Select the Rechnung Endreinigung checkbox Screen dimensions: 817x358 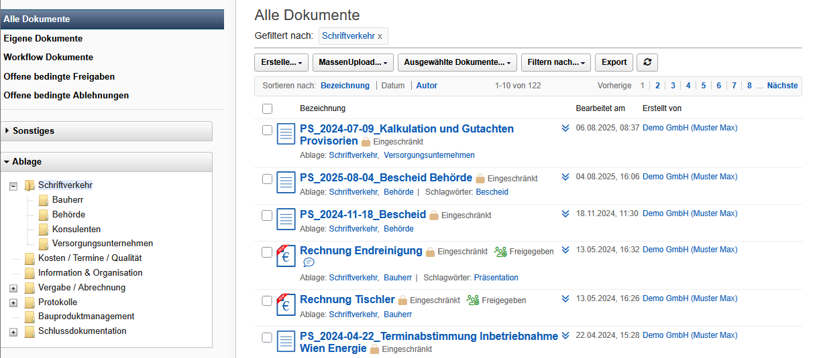click(267, 252)
